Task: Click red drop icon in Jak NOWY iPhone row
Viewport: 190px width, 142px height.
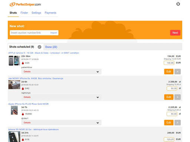Action: (23, 88)
